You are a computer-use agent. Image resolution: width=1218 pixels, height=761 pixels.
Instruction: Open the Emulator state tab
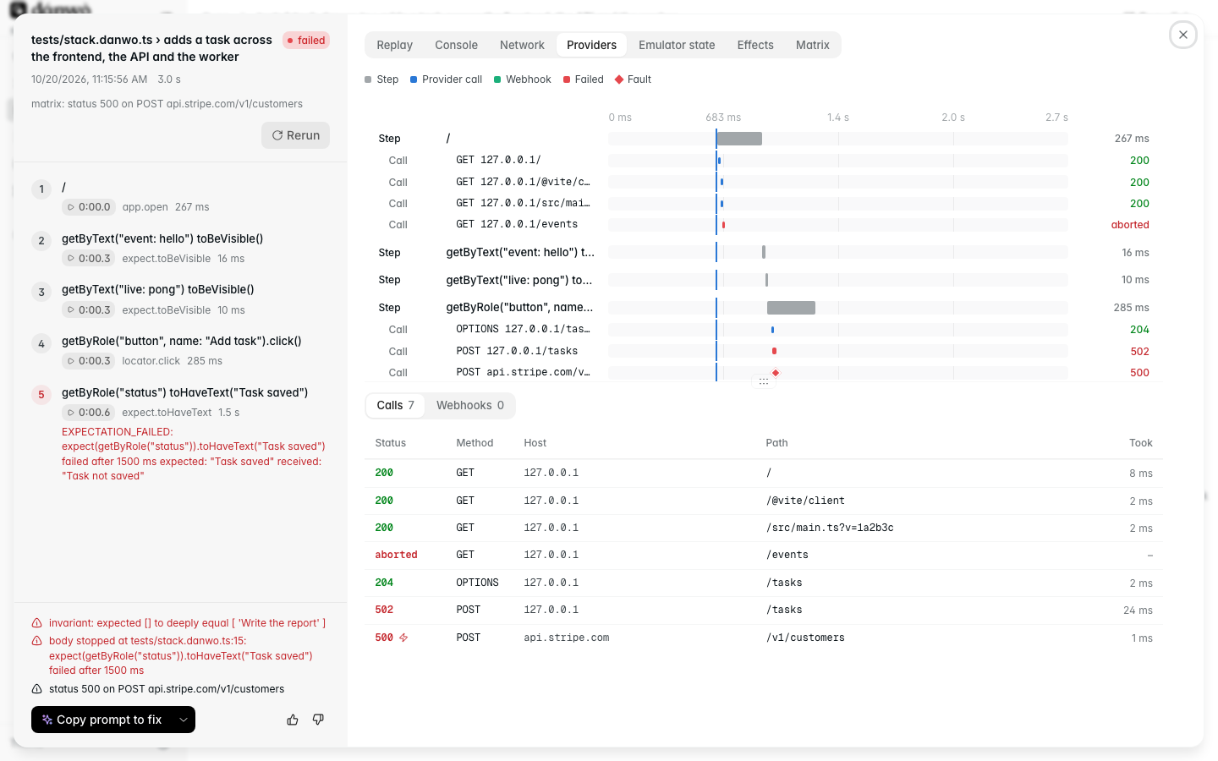pos(677,45)
